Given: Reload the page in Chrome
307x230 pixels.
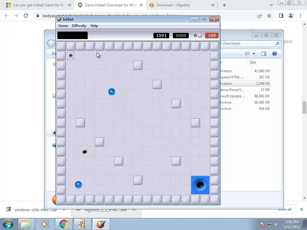Looking at the screenshot, I should pyautogui.click(x=26, y=16).
